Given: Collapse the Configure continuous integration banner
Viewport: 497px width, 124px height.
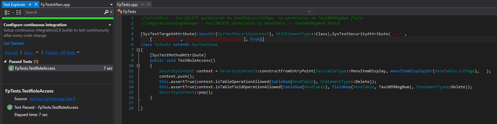Looking at the screenshot, I should click(x=110, y=25).
